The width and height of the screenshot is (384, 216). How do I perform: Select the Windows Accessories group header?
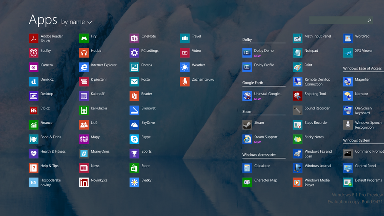(x=259, y=154)
